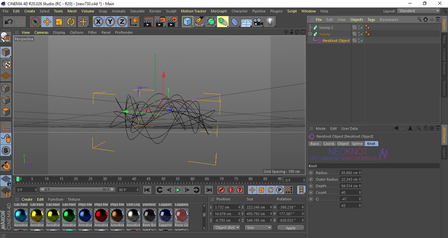Click the Apply button in Coordinates

click(290, 228)
